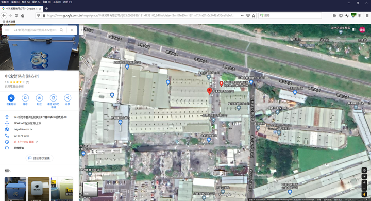Open the Google Maps hamburger menu
The height and width of the screenshot is (201, 371).
tap(7, 30)
